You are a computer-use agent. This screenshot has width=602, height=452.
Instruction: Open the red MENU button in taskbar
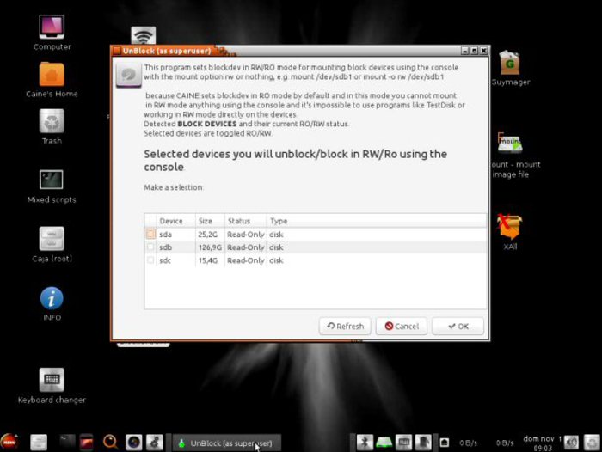(x=10, y=442)
